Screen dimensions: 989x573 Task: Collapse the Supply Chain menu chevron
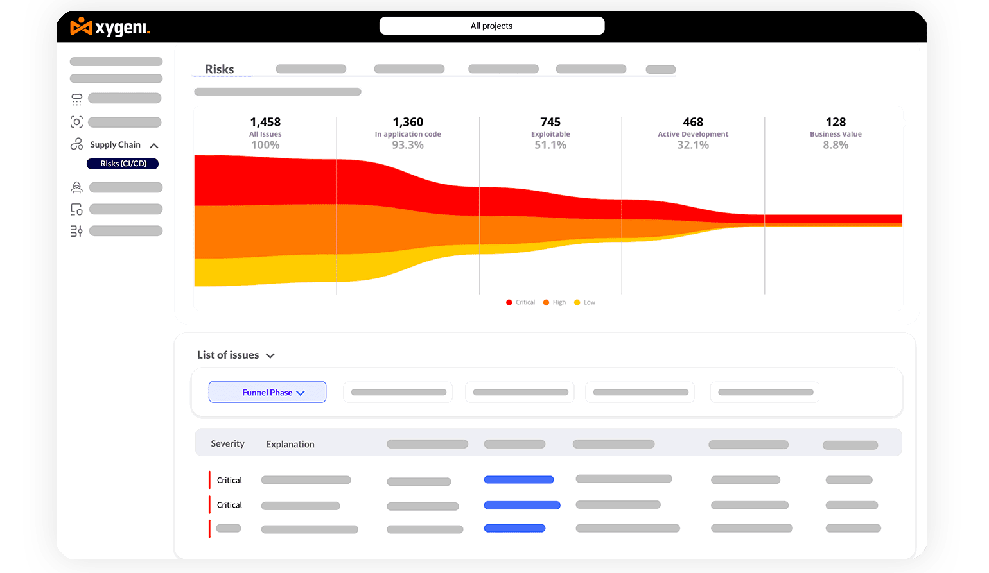coord(154,146)
